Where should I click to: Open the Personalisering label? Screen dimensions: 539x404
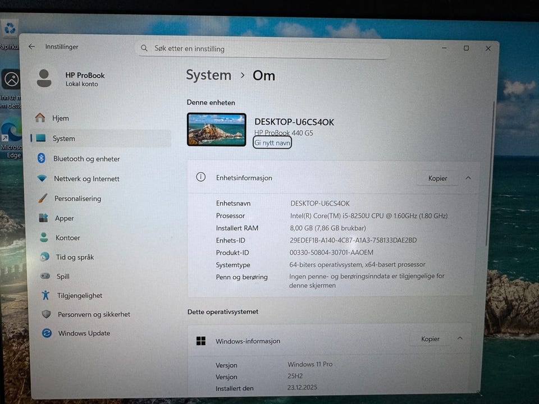[78, 199]
